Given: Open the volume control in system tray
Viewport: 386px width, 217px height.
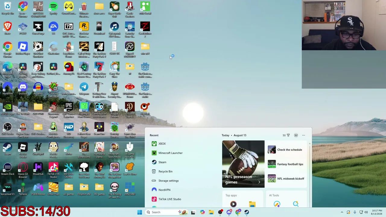Looking at the screenshot, I should coord(366,212).
